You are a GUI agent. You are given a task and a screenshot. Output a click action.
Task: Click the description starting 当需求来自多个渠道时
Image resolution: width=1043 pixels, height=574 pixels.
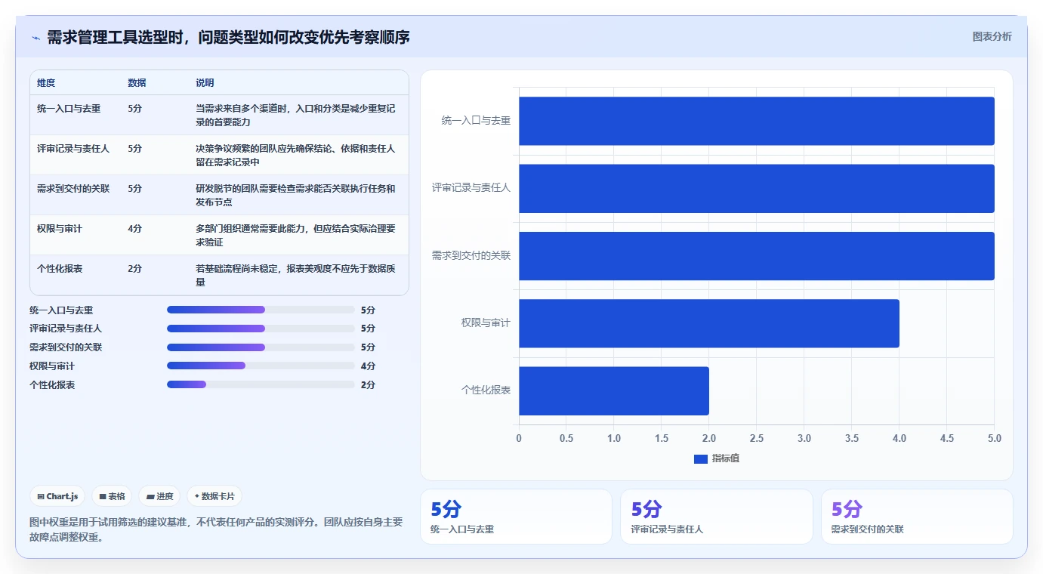(x=295, y=115)
